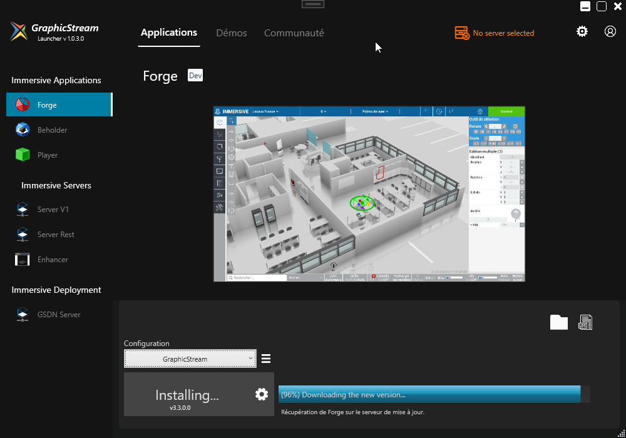The image size is (626, 438).
Task: Open the user account profile icon
Action: click(x=610, y=31)
